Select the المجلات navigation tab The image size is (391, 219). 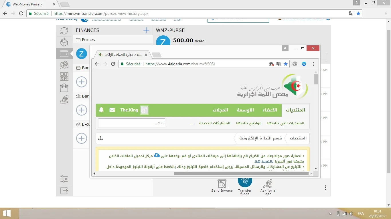point(220,110)
